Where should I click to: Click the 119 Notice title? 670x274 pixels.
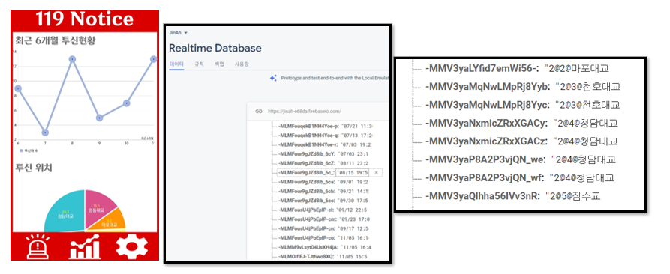coord(84,19)
